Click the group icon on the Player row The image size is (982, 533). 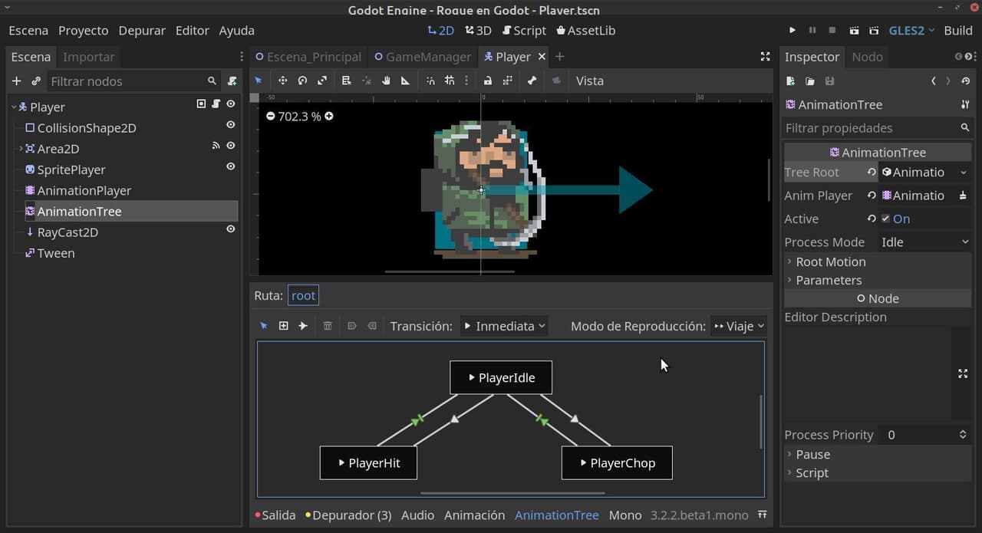click(201, 104)
